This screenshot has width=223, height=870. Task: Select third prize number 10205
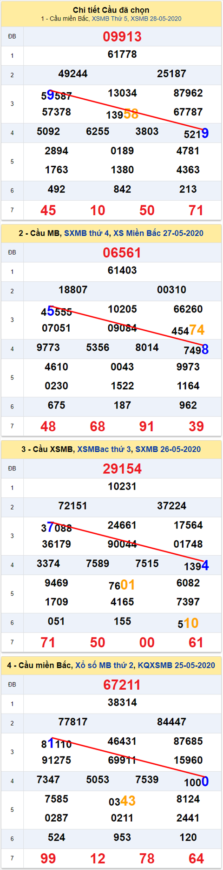tap(122, 309)
